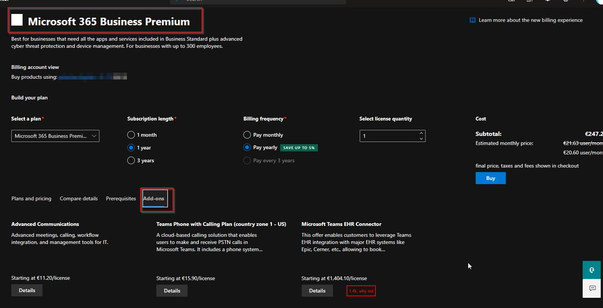Decrease license quantity with down arrow

(421, 139)
